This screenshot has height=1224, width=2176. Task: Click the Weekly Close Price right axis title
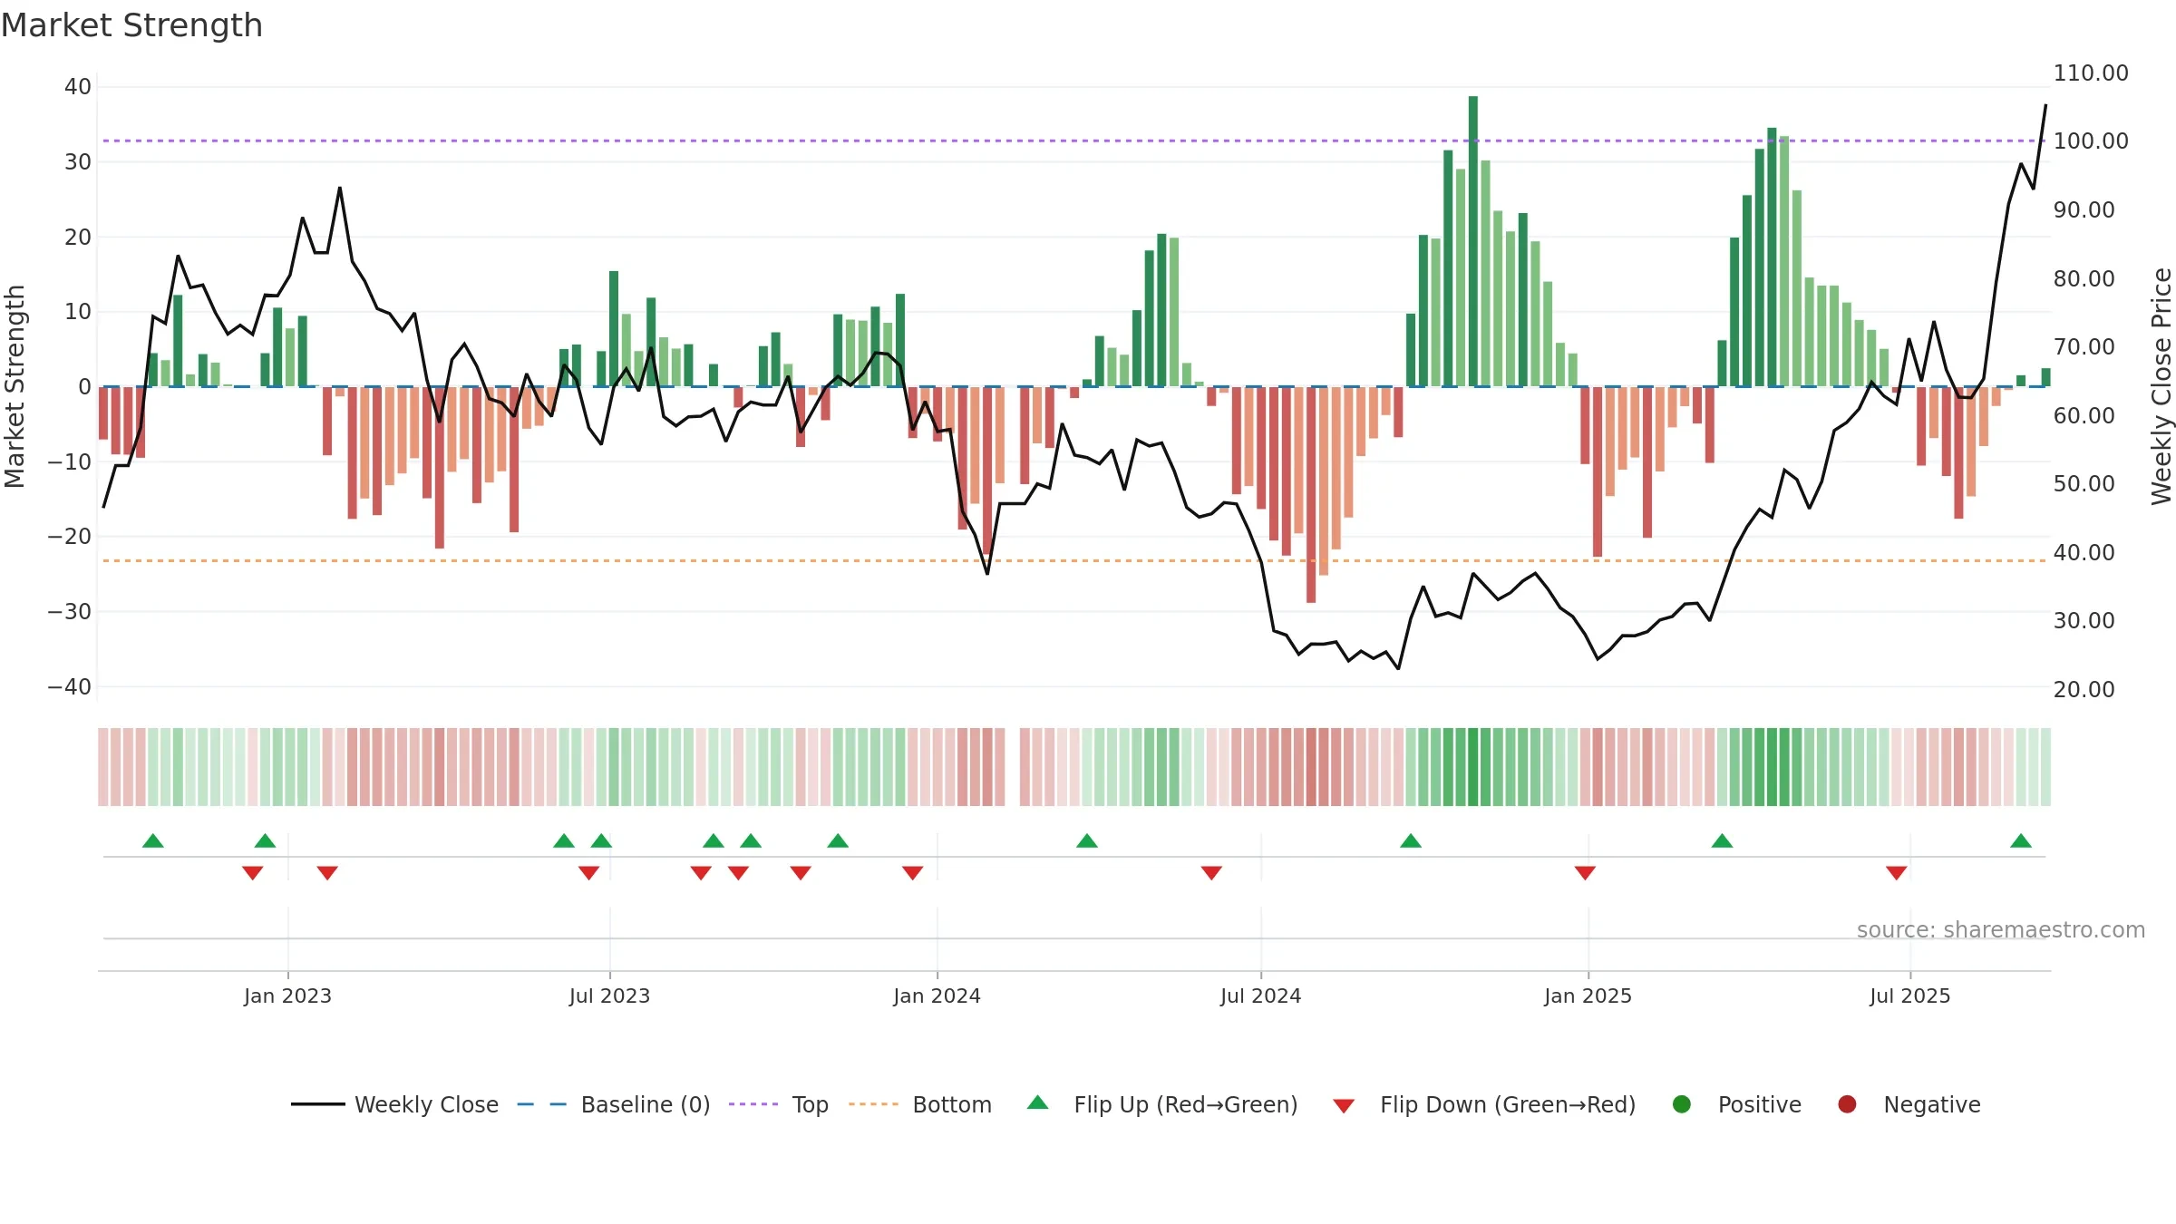point(2161,386)
